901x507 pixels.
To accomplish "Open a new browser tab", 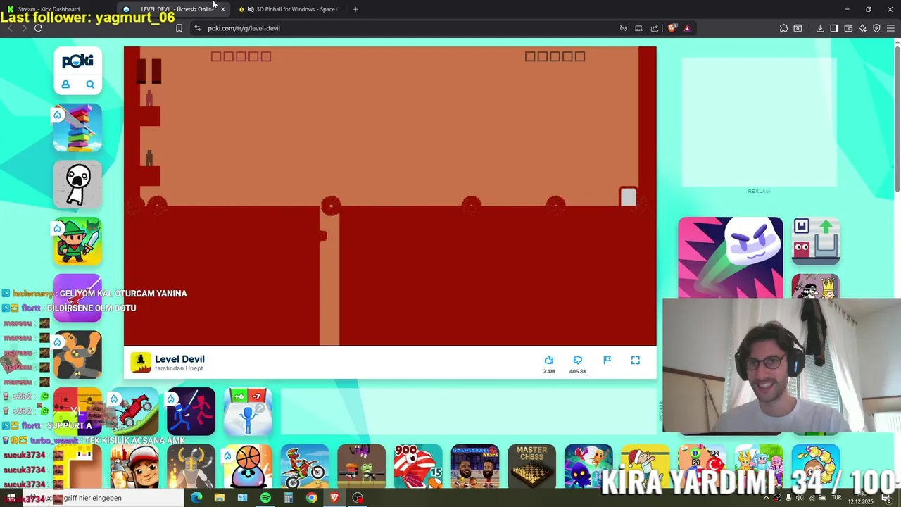I will (x=355, y=9).
